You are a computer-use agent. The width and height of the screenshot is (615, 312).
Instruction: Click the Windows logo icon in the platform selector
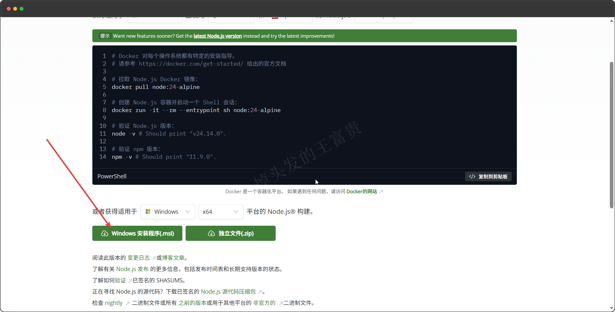pyautogui.click(x=148, y=212)
